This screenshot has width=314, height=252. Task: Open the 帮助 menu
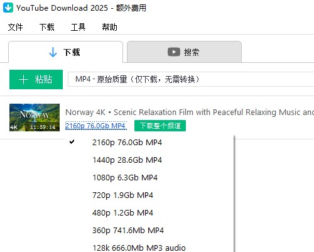109,27
